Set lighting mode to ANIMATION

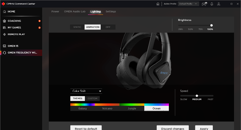[93, 27]
